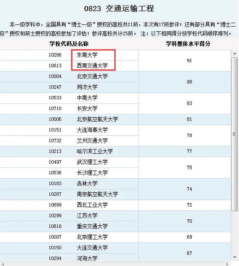Click school code 10150

55,248
